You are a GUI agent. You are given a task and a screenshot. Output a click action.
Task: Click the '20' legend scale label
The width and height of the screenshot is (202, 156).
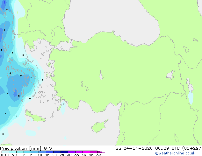click(54, 155)
